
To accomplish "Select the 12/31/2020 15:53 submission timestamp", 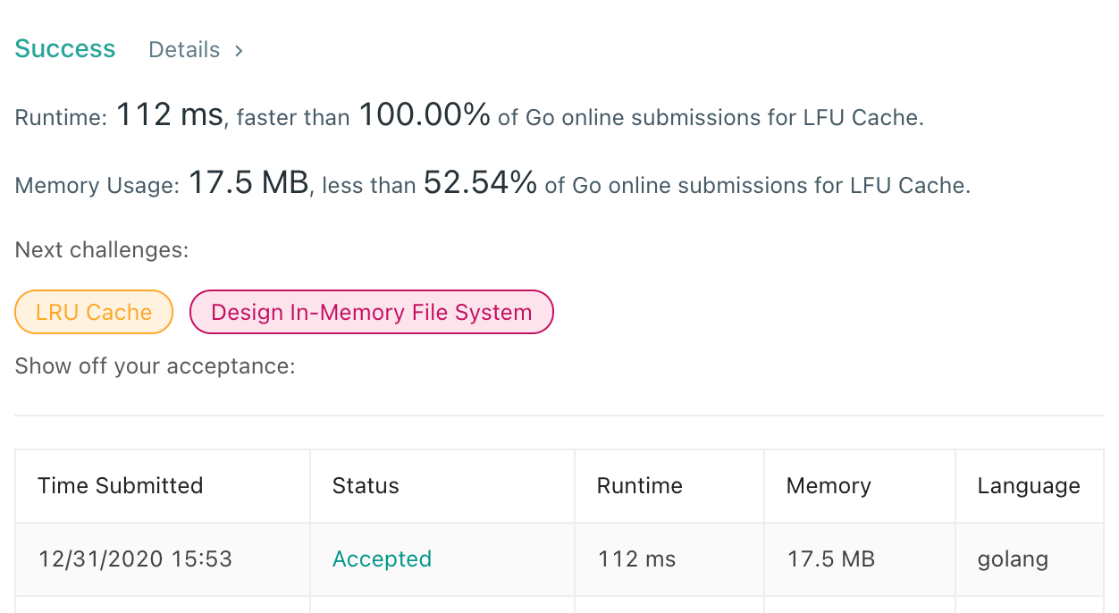I will (135, 559).
